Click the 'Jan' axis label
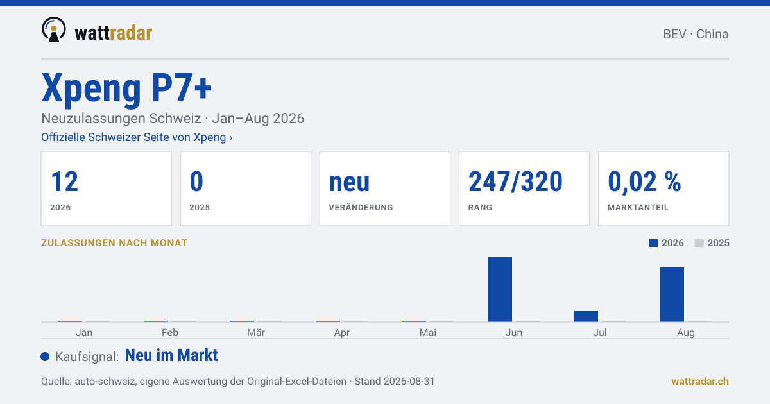The height and width of the screenshot is (404, 770). pyautogui.click(x=84, y=332)
